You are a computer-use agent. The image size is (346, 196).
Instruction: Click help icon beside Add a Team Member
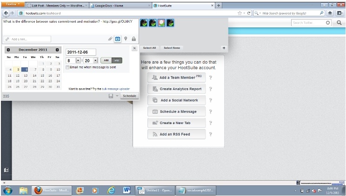pyautogui.click(x=211, y=78)
